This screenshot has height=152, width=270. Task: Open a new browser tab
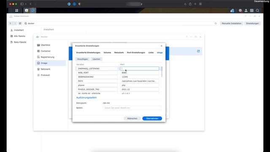pyautogui.click(x=195, y=4)
